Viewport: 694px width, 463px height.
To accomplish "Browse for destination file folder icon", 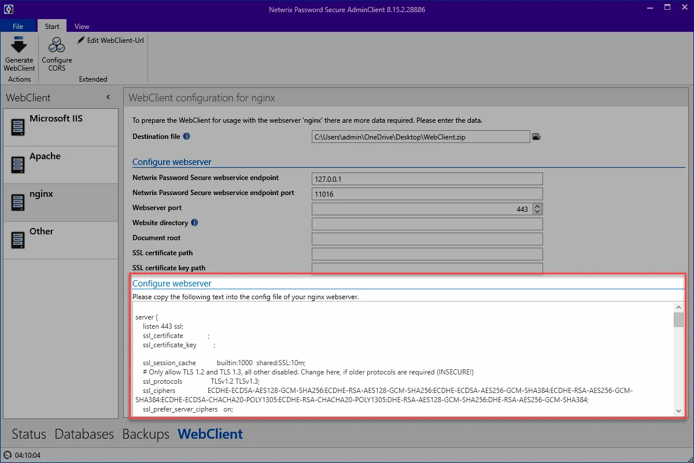I will click(536, 137).
